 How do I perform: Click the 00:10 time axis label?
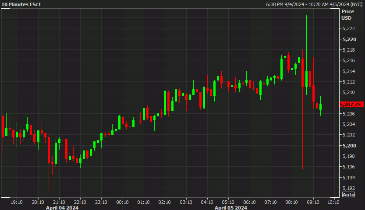122,202
